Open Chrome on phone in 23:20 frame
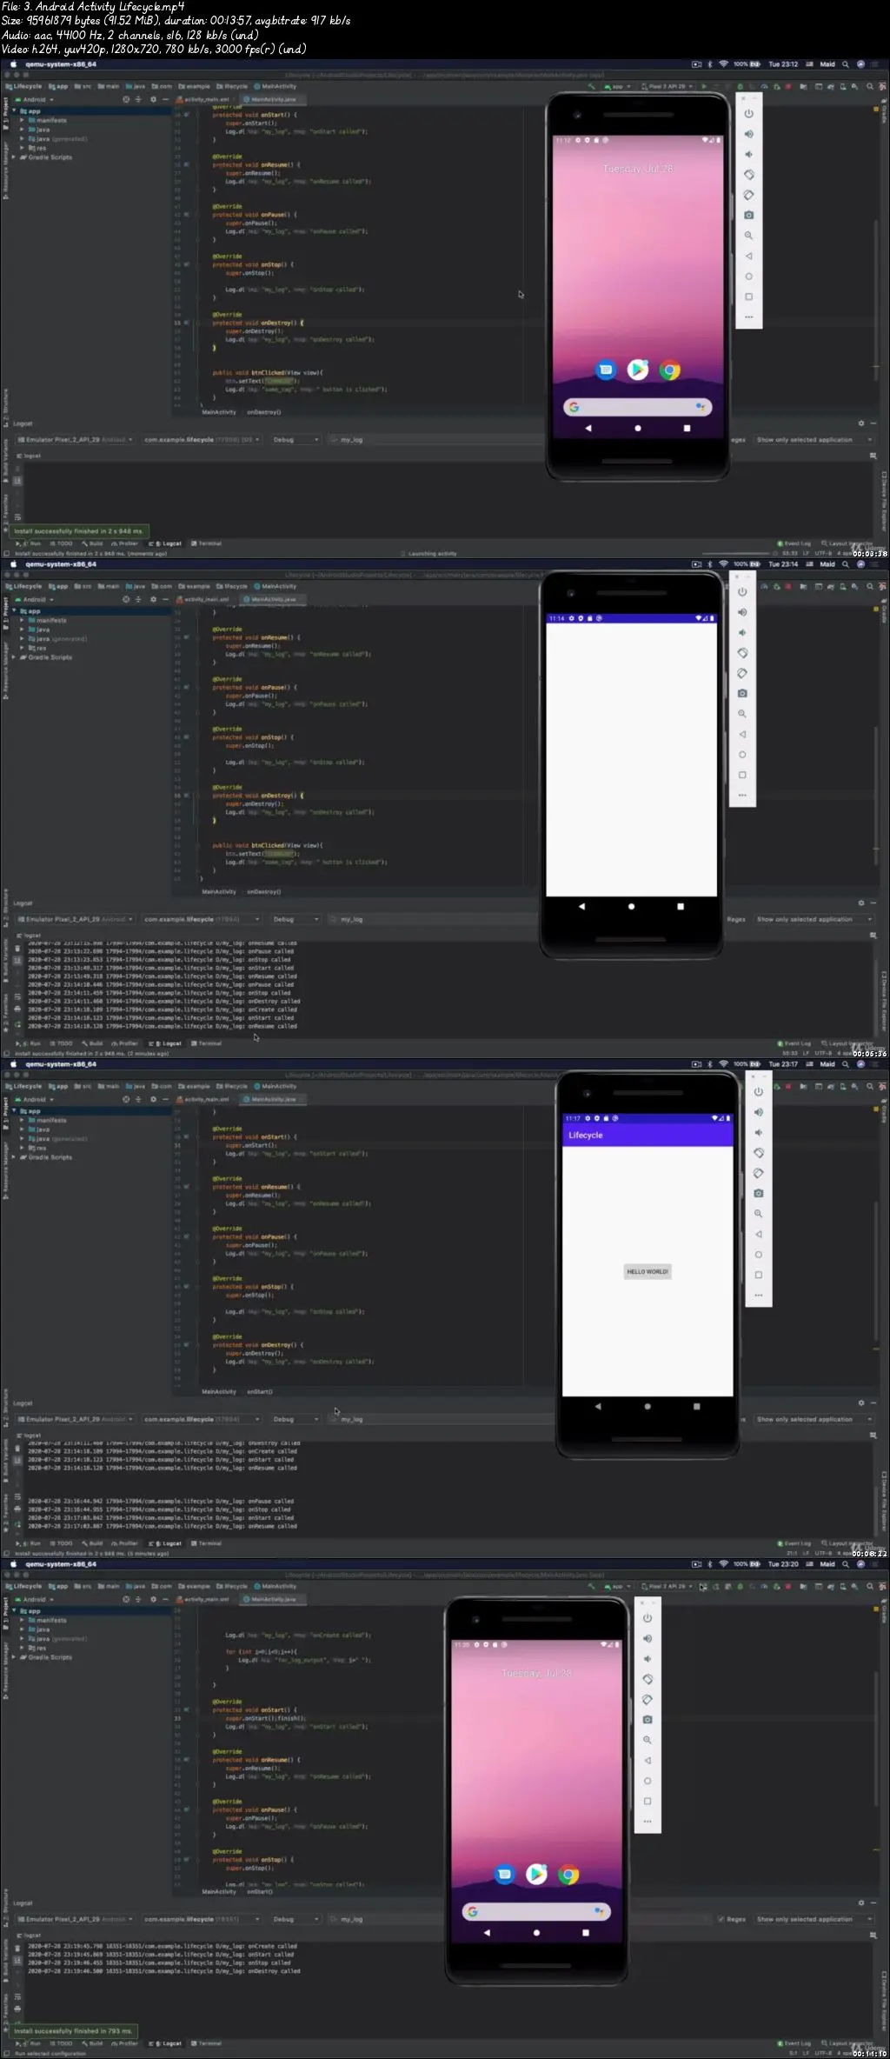Image resolution: width=890 pixels, height=2059 pixels. [x=568, y=1875]
